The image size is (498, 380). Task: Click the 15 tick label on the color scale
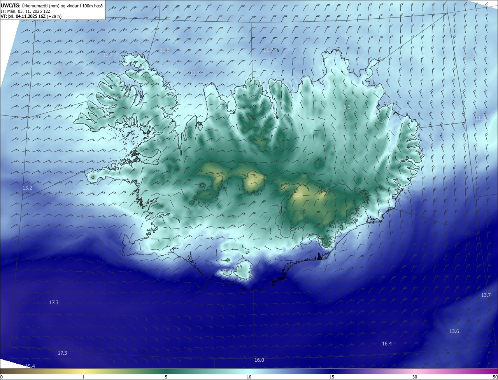click(x=332, y=377)
